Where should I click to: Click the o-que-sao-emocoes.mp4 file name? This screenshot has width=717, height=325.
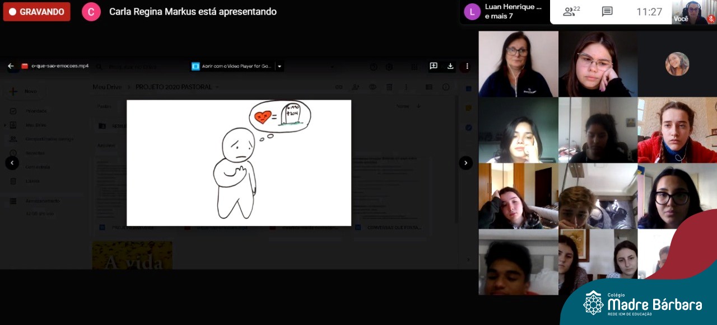(x=59, y=66)
